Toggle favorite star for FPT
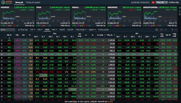Image resolution: width=181 pixels, height=103 pixels. [2, 58]
